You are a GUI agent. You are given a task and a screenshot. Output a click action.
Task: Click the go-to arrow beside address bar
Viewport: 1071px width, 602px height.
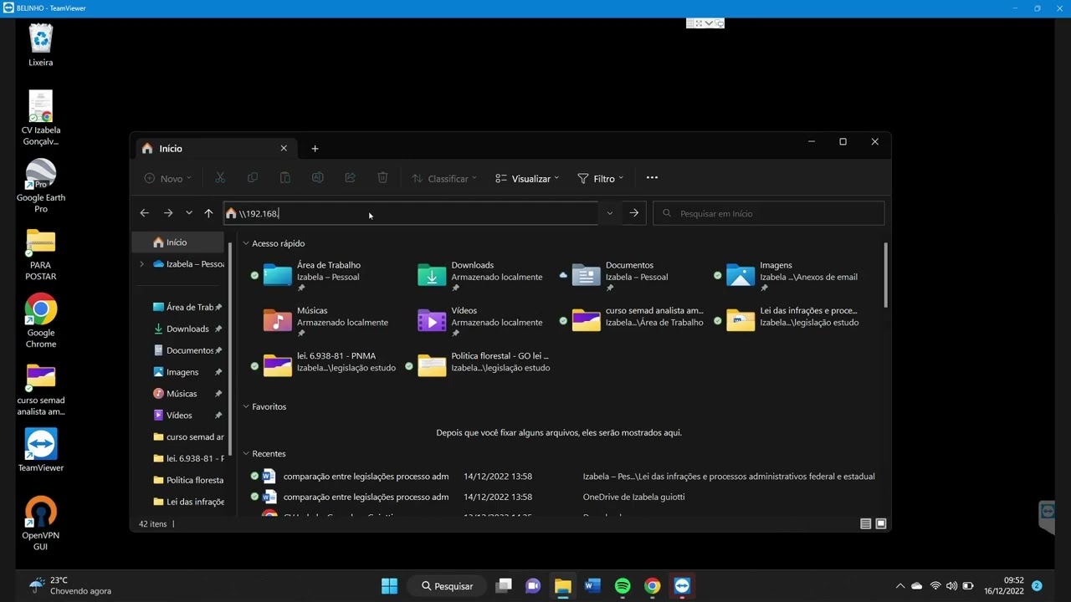pos(634,213)
